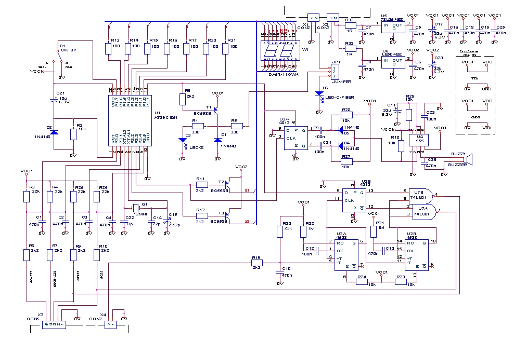Click the C11 designator label
This screenshot has height=341, width=514.
[x=391, y=105]
